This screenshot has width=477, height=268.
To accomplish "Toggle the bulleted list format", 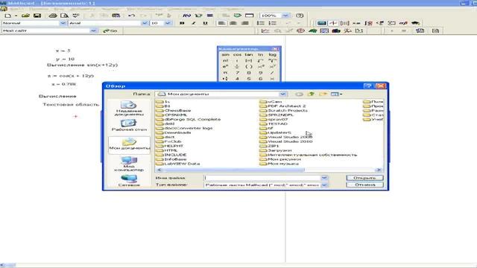I will (260, 23).
